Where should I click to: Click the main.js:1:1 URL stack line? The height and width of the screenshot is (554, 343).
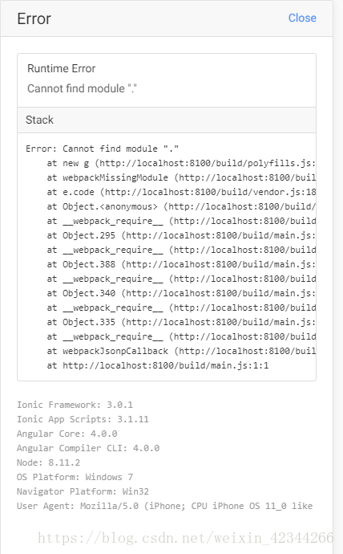click(x=158, y=365)
